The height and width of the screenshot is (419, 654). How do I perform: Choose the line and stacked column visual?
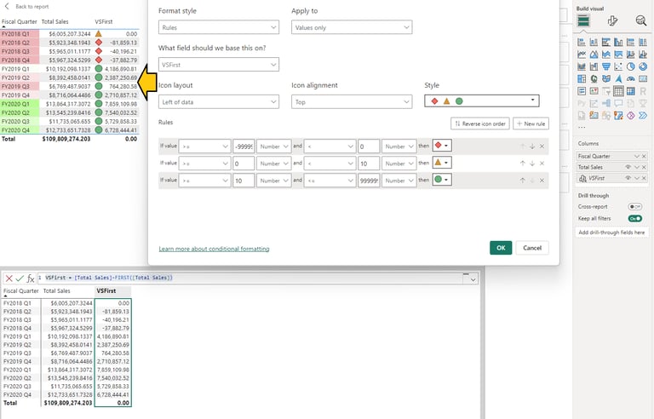pyautogui.click(x=631, y=55)
